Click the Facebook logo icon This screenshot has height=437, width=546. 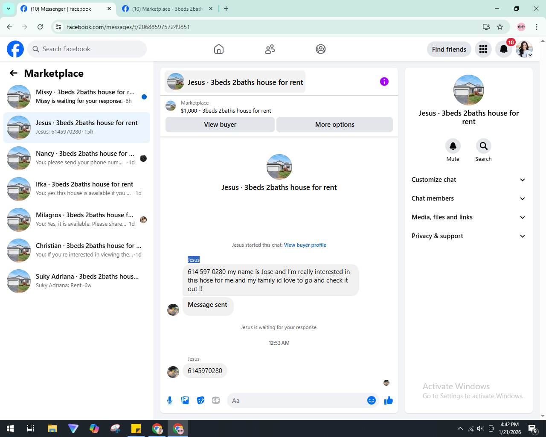[15, 49]
